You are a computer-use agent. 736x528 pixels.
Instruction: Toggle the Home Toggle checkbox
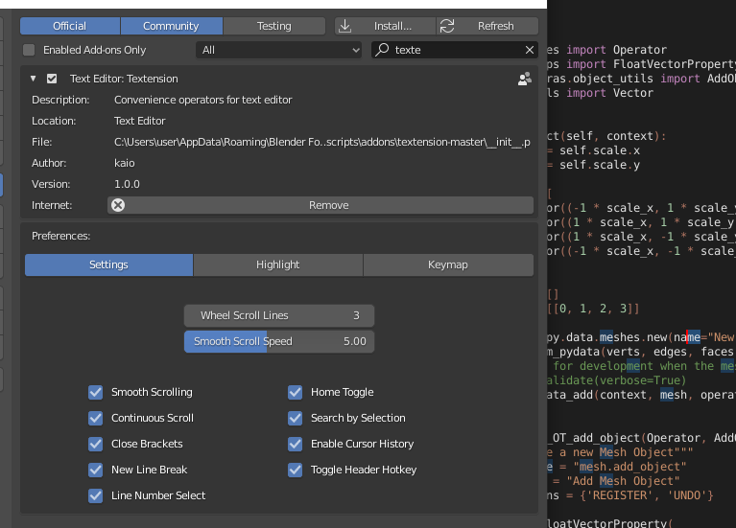tap(296, 392)
